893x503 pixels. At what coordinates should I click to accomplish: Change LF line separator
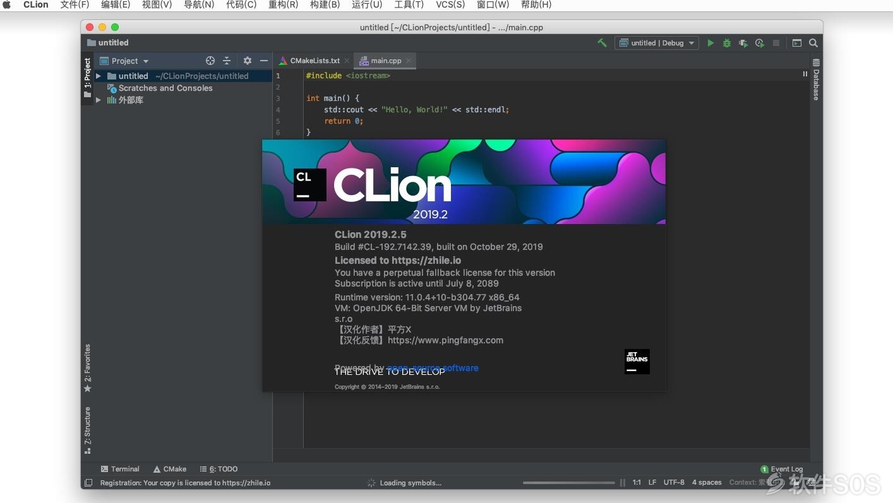click(652, 482)
